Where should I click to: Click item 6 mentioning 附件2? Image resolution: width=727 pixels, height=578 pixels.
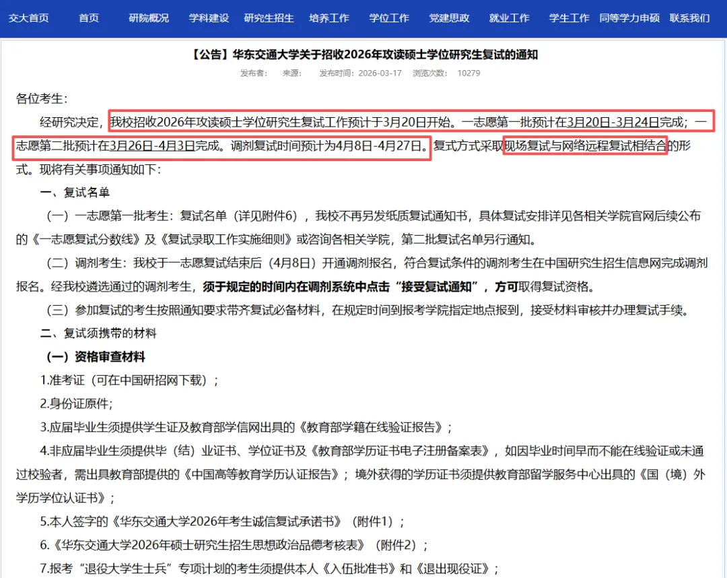234,545
